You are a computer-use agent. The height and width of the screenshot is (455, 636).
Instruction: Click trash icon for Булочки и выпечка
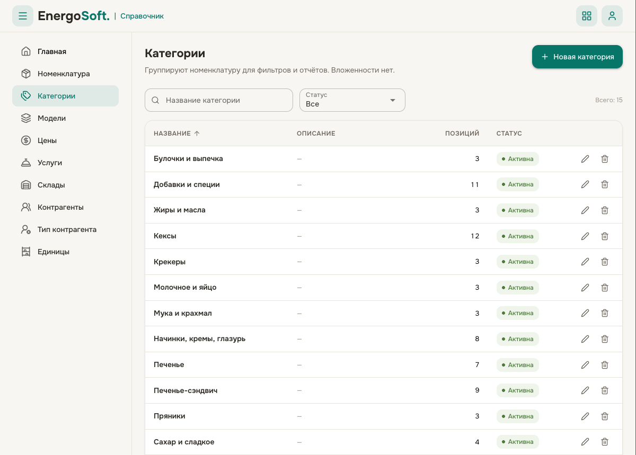click(x=605, y=159)
